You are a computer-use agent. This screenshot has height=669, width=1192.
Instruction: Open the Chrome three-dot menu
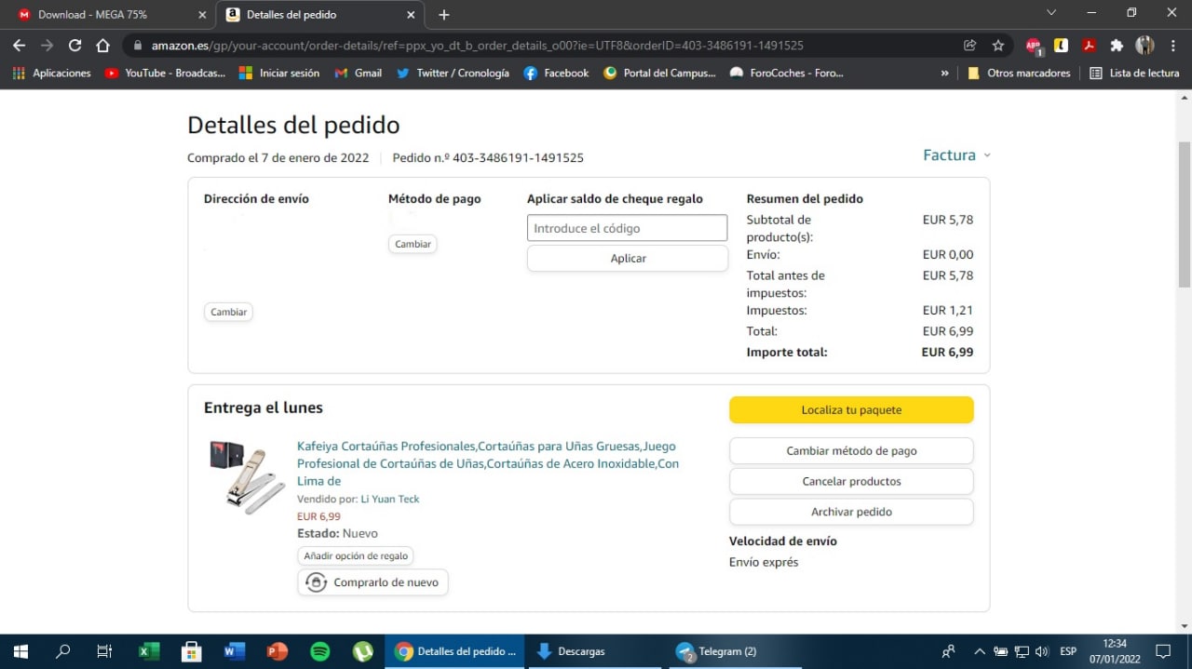pos(1172,46)
